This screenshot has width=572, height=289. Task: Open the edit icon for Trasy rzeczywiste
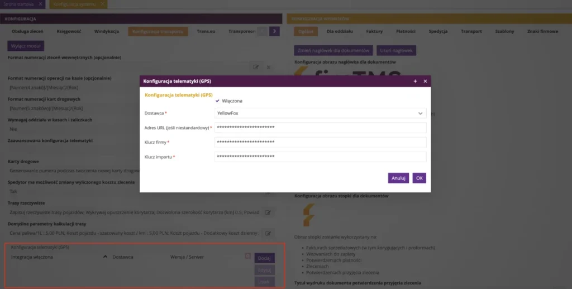coord(268,212)
